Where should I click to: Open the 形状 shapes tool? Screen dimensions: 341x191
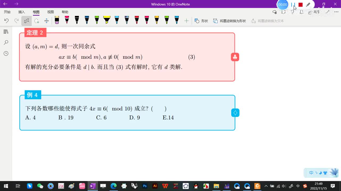pyautogui.click(x=201, y=21)
